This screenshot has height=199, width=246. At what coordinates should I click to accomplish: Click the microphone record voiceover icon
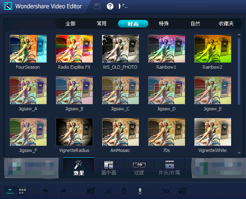[x=140, y=191]
